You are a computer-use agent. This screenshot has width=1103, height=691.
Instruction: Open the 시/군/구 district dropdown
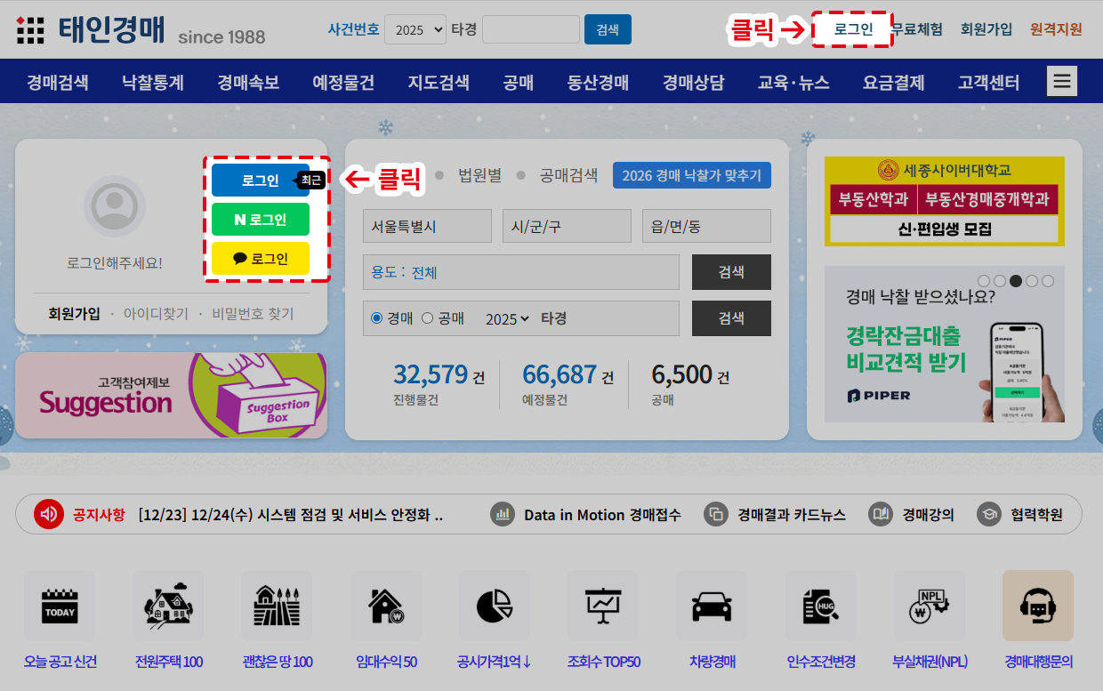coord(567,226)
